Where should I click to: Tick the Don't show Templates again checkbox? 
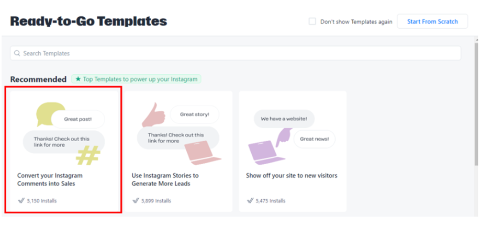pyautogui.click(x=312, y=21)
